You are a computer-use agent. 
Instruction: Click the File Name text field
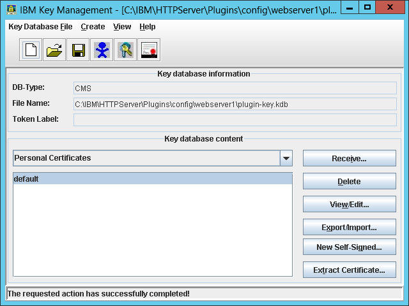click(x=235, y=104)
